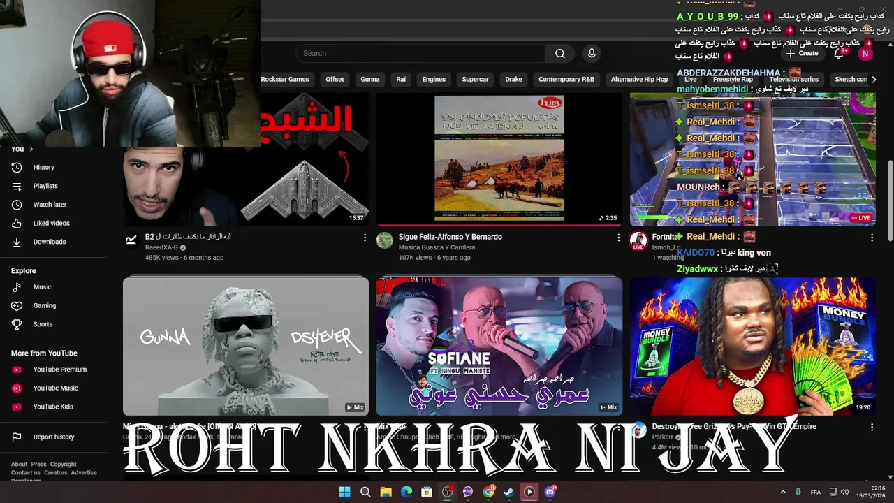This screenshot has height=503, width=894.
Task: Filter by Gunna chip
Action: pyautogui.click(x=370, y=80)
